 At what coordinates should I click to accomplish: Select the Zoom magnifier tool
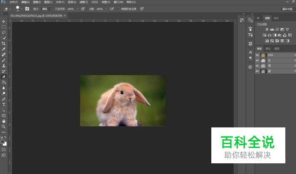coord(4,127)
